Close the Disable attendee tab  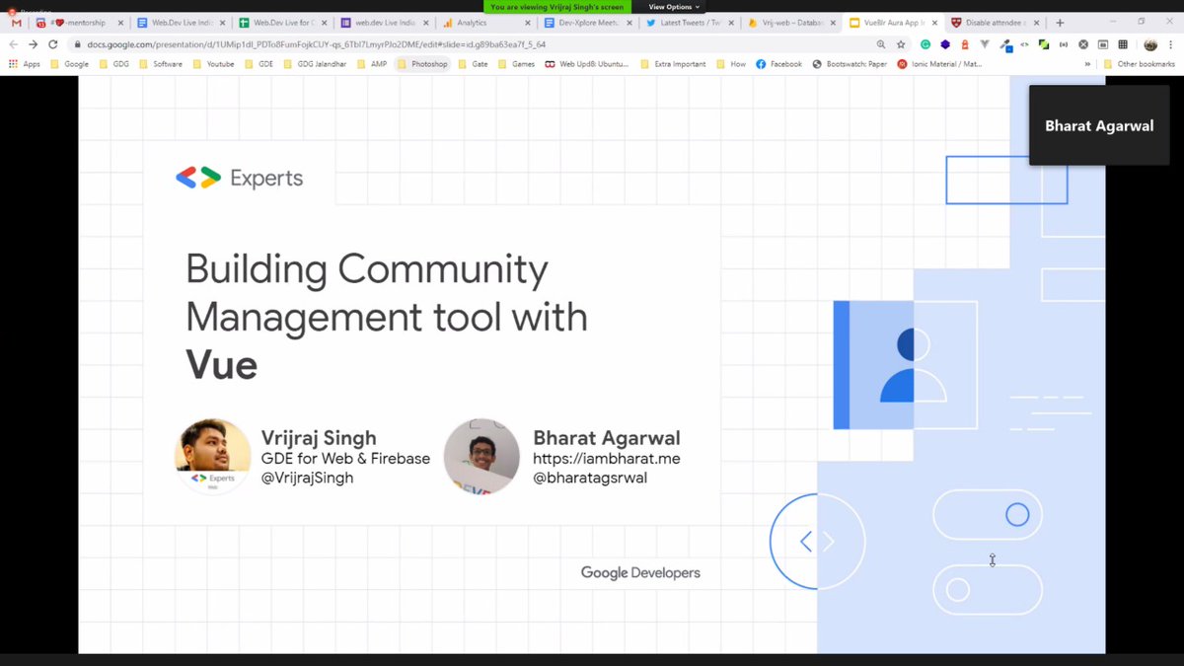pyautogui.click(x=1036, y=23)
